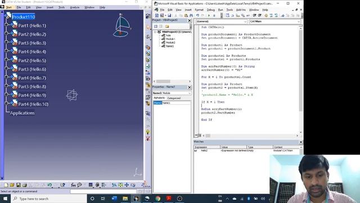Open the Debug menu in VBA editor

[x=210, y=10]
